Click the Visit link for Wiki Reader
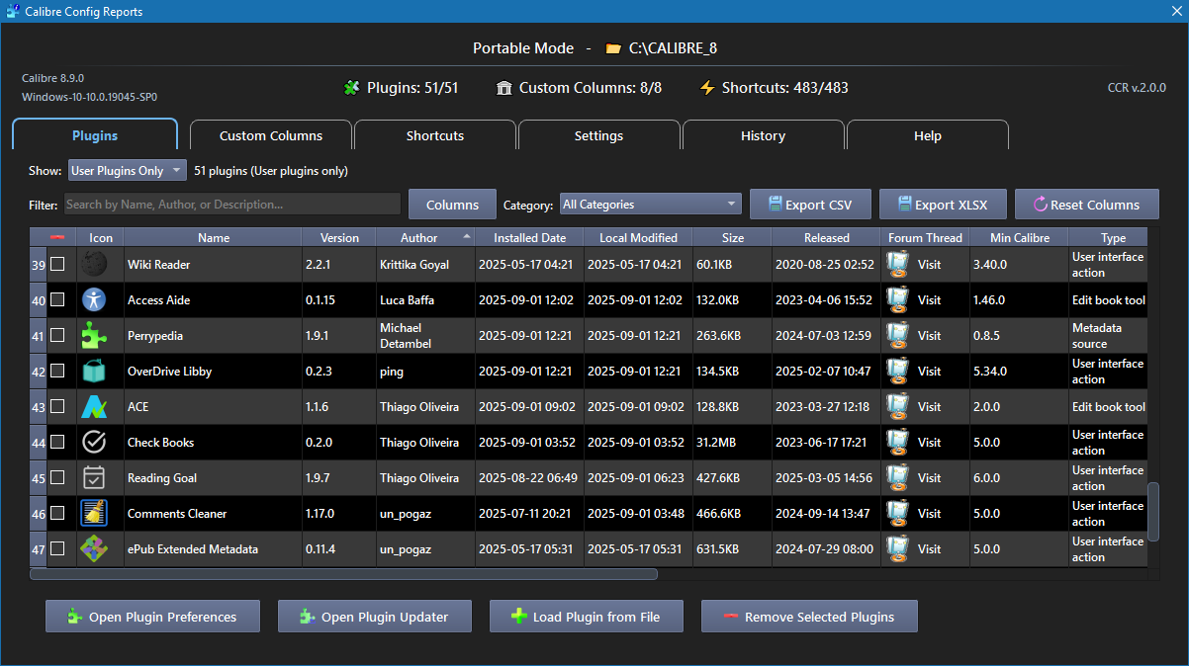Image resolution: width=1189 pixels, height=666 pixels. click(929, 265)
